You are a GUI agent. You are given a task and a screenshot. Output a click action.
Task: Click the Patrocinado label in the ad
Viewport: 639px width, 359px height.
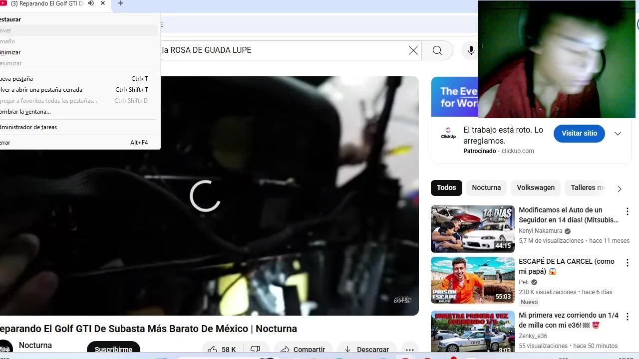point(480,151)
